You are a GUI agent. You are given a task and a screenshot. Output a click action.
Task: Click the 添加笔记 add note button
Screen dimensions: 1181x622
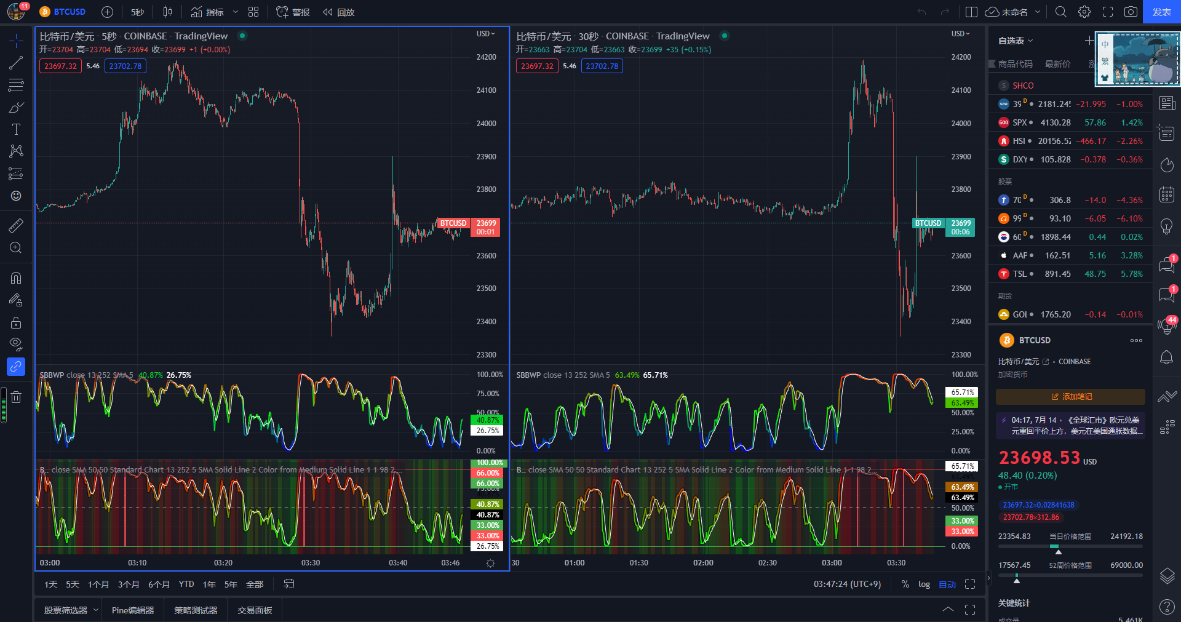pyautogui.click(x=1070, y=397)
